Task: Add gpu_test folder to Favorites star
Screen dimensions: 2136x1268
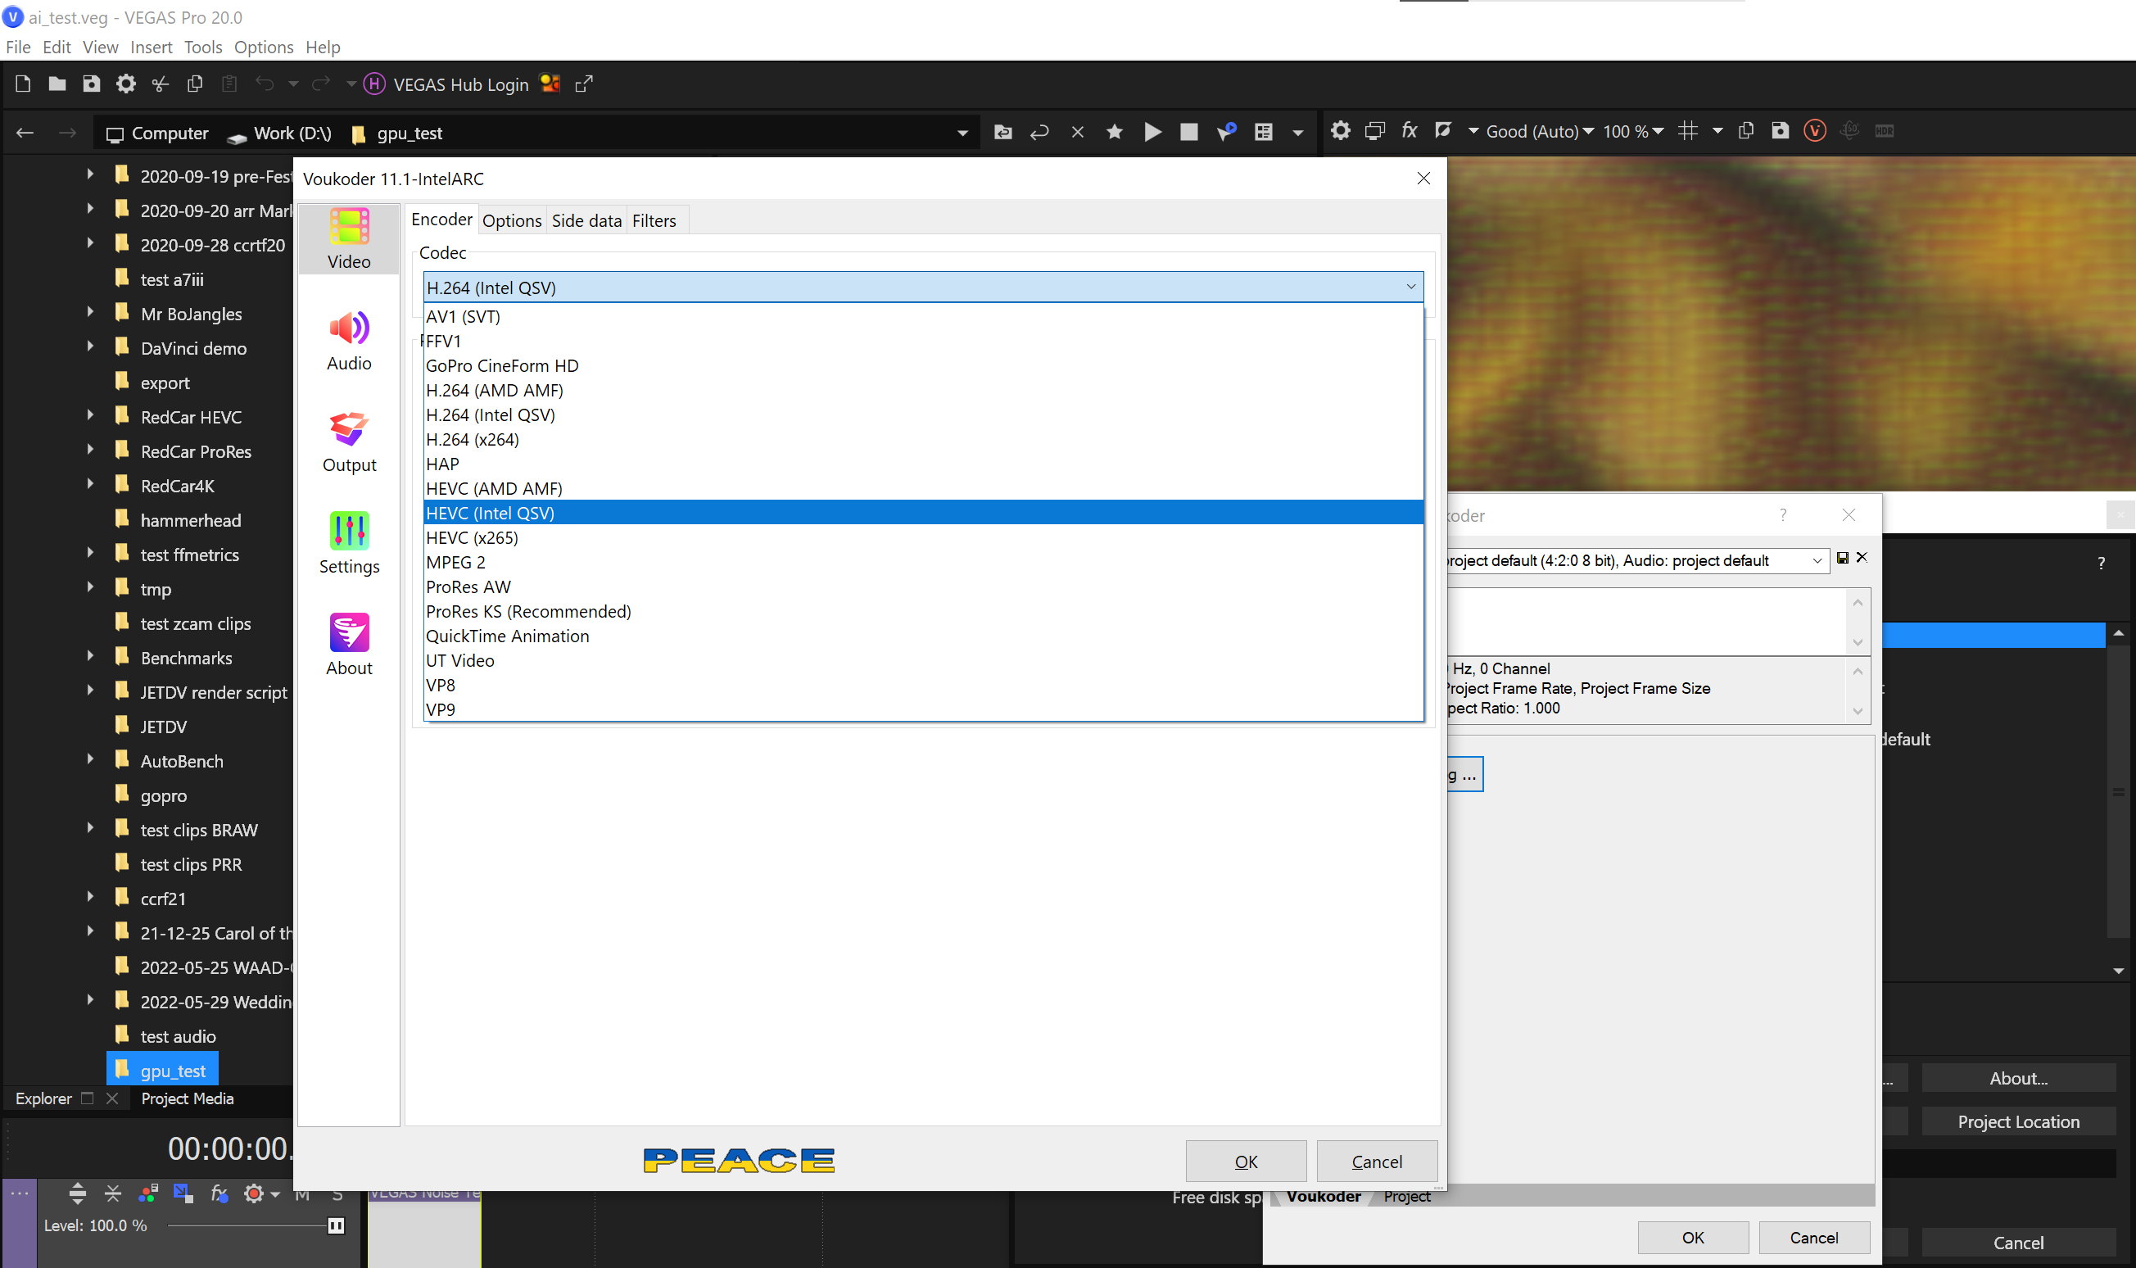Action: coord(1114,132)
